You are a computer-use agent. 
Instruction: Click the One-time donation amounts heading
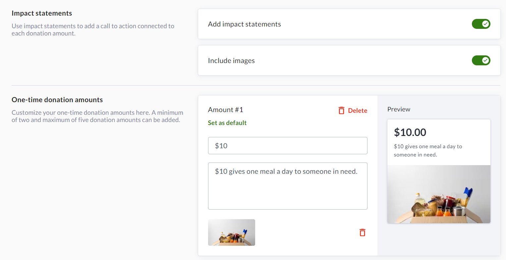(57, 100)
